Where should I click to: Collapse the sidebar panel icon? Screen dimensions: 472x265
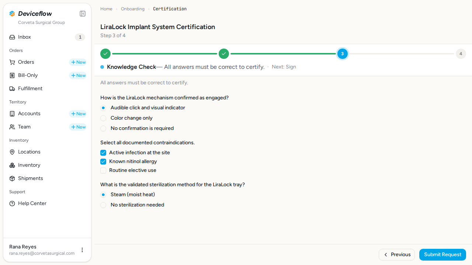83,14
